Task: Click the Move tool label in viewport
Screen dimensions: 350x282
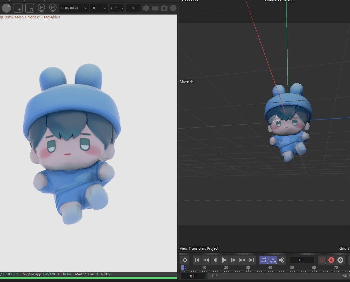Action: (x=186, y=81)
